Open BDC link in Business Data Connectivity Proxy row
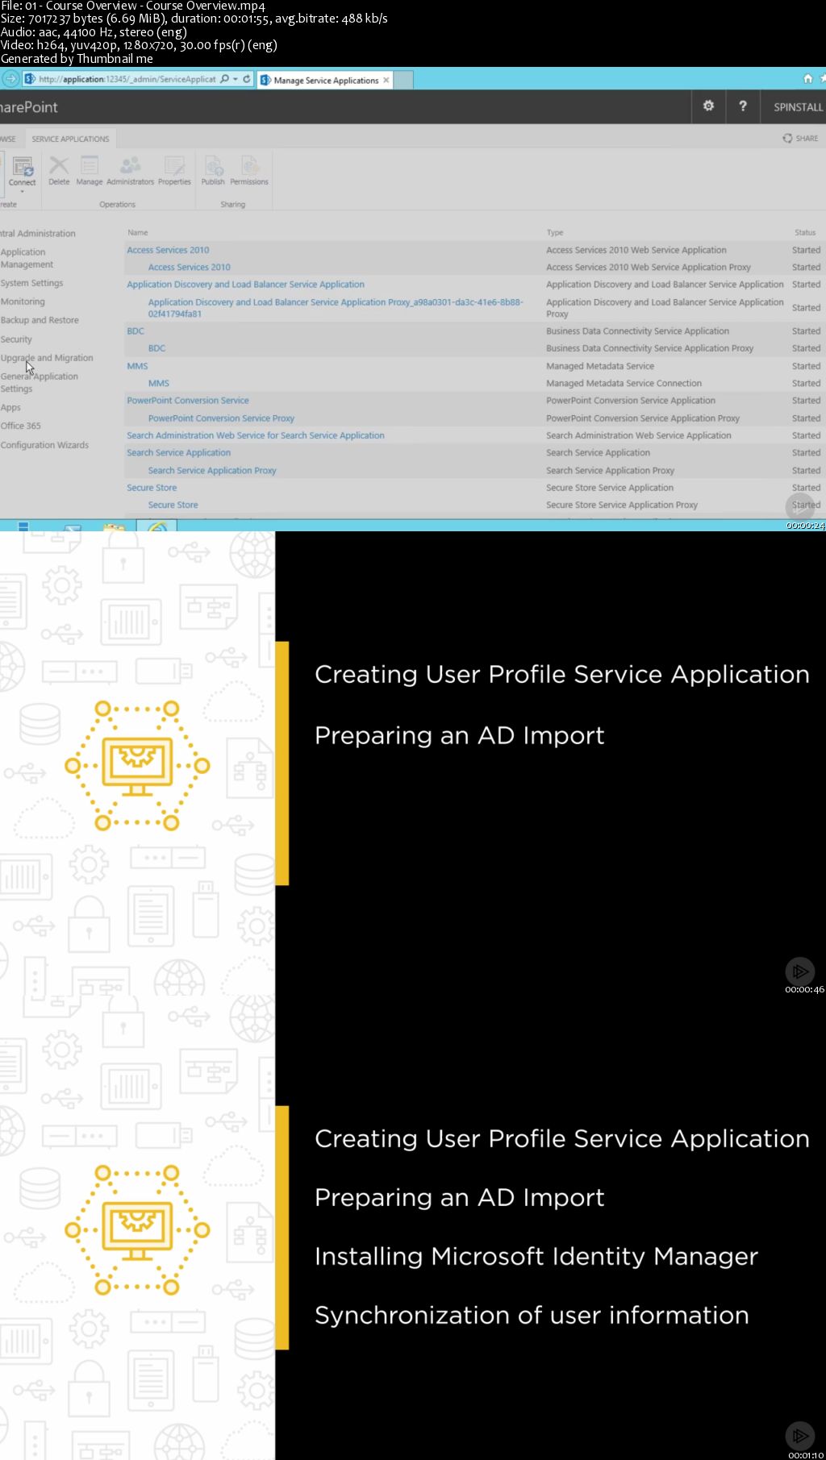Image resolution: width=826 pixels, height=1460 pixels. pyautogui.click(x=156, y=348)
